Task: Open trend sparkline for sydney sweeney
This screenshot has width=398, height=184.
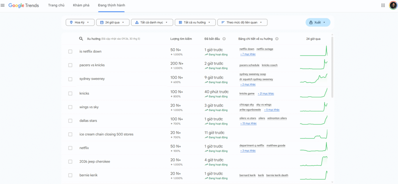Action: pos(314,78)
